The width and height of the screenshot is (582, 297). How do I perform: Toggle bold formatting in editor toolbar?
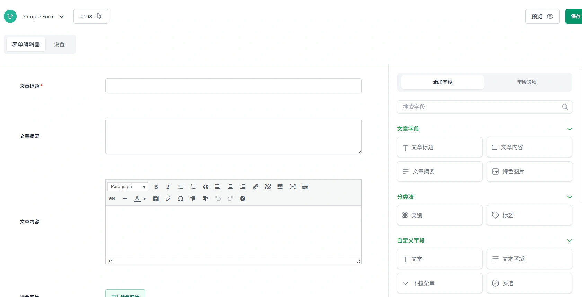[156, 187]
